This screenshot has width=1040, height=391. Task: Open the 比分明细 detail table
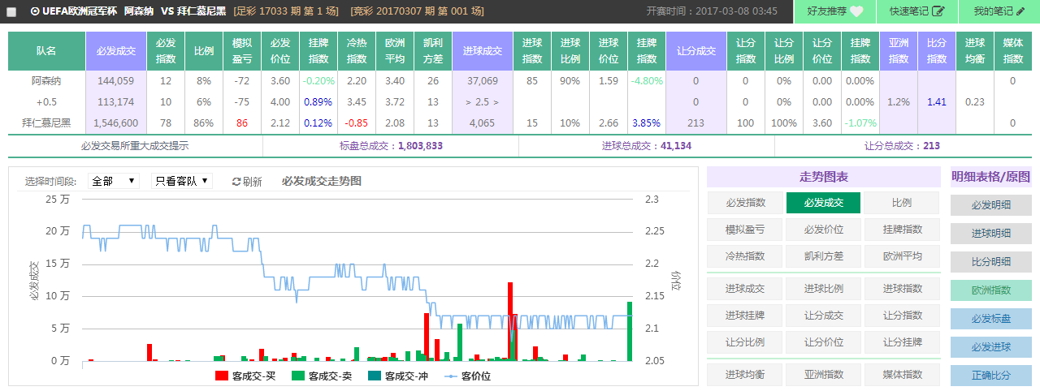pos(991,261)
